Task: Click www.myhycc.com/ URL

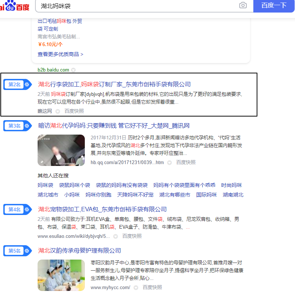Action: [110, 288]
